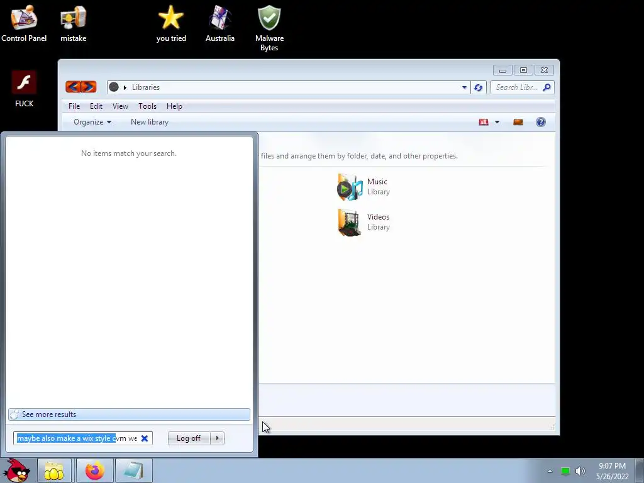The height and width of the screenshot is (483, 644).
Task: Click Libraries in the address bar
Action: [145, 87]
